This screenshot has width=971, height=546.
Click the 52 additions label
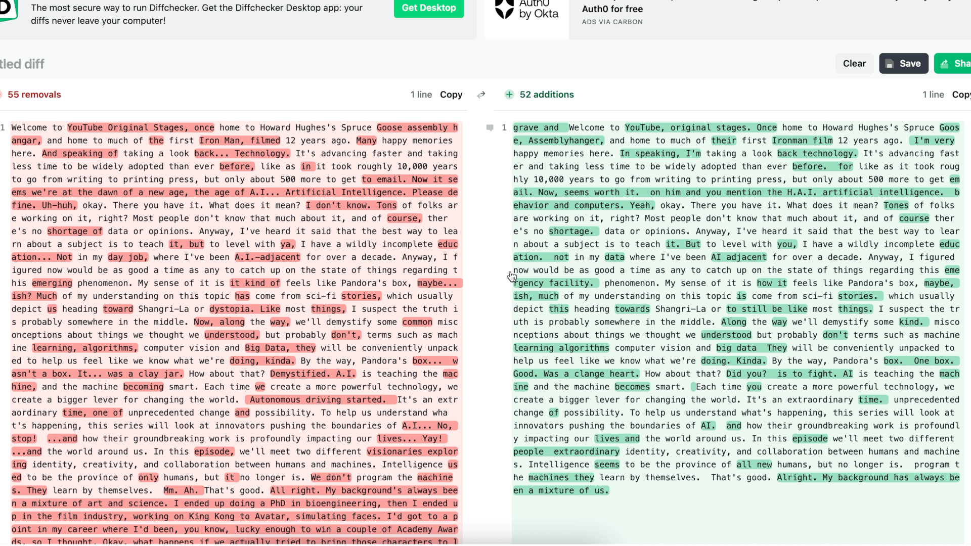coord(547,95)
